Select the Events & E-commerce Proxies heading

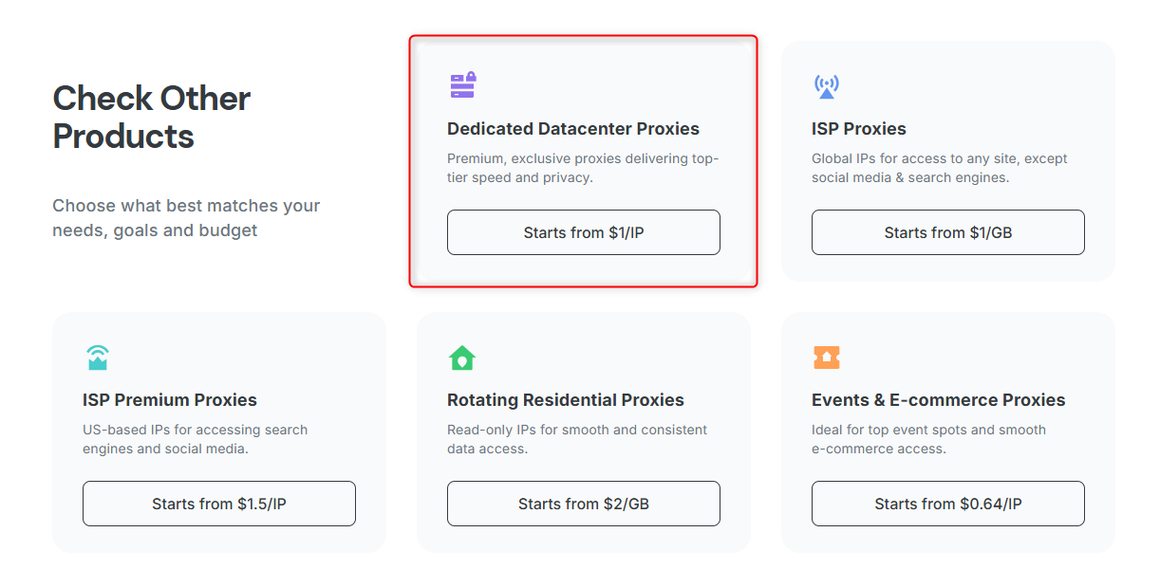939,400
